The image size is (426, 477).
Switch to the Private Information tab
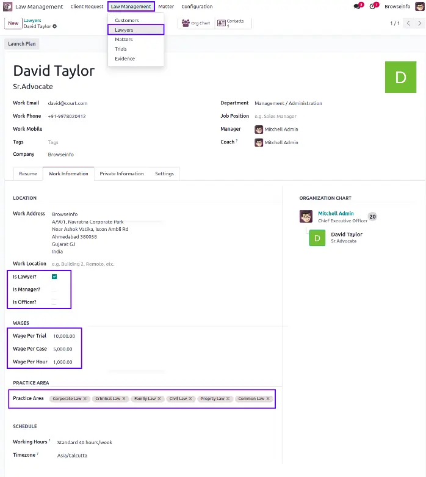click(x=121, y=173)
